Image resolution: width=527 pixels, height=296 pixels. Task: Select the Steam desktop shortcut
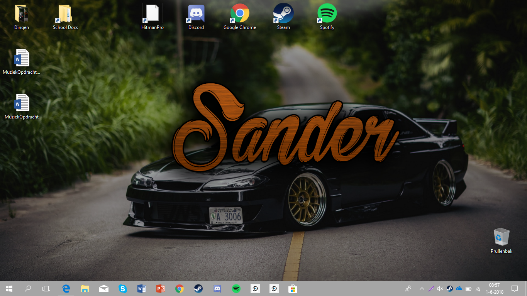click(283, 17)
